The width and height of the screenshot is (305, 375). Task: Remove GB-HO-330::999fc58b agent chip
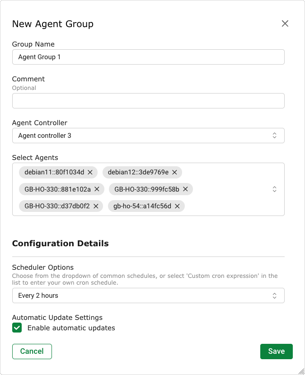tap(185, 189)
